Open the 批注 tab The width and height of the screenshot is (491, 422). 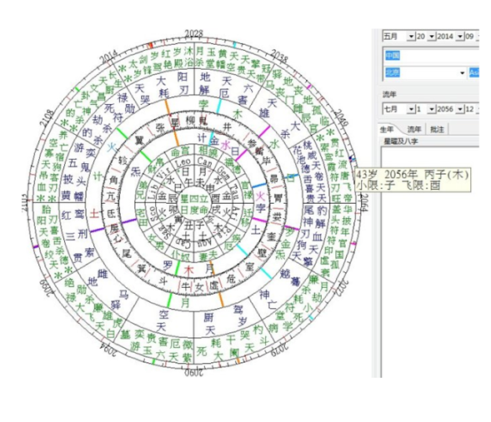click(x=437, y=129)
